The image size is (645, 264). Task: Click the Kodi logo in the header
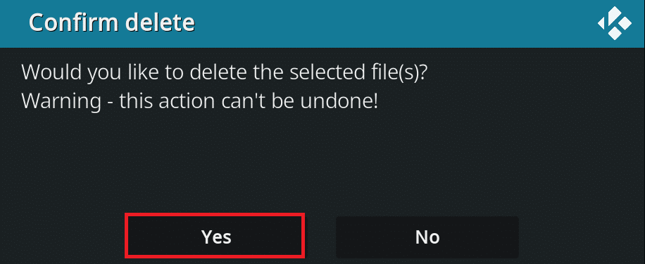[x=615, y=22]
